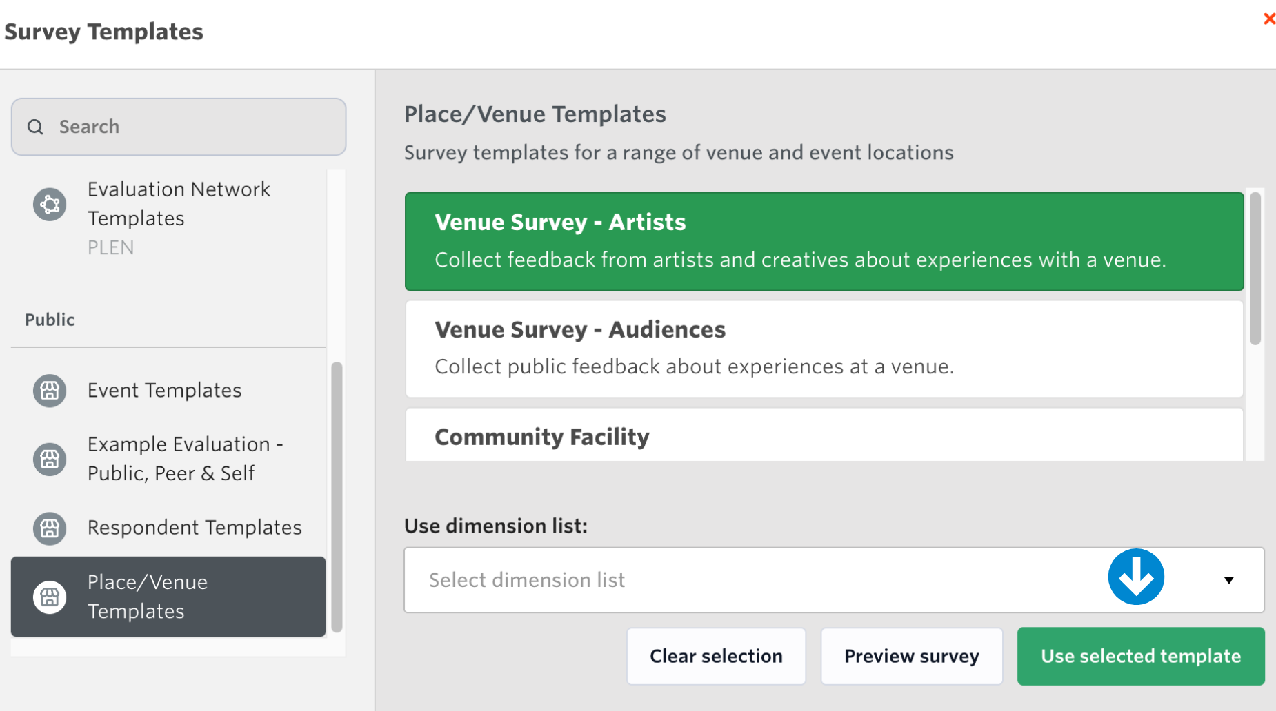Open Example Evaluation - Public, Peer & Self
Viewport: 1276px width, 711px height.
coord(185,459)
